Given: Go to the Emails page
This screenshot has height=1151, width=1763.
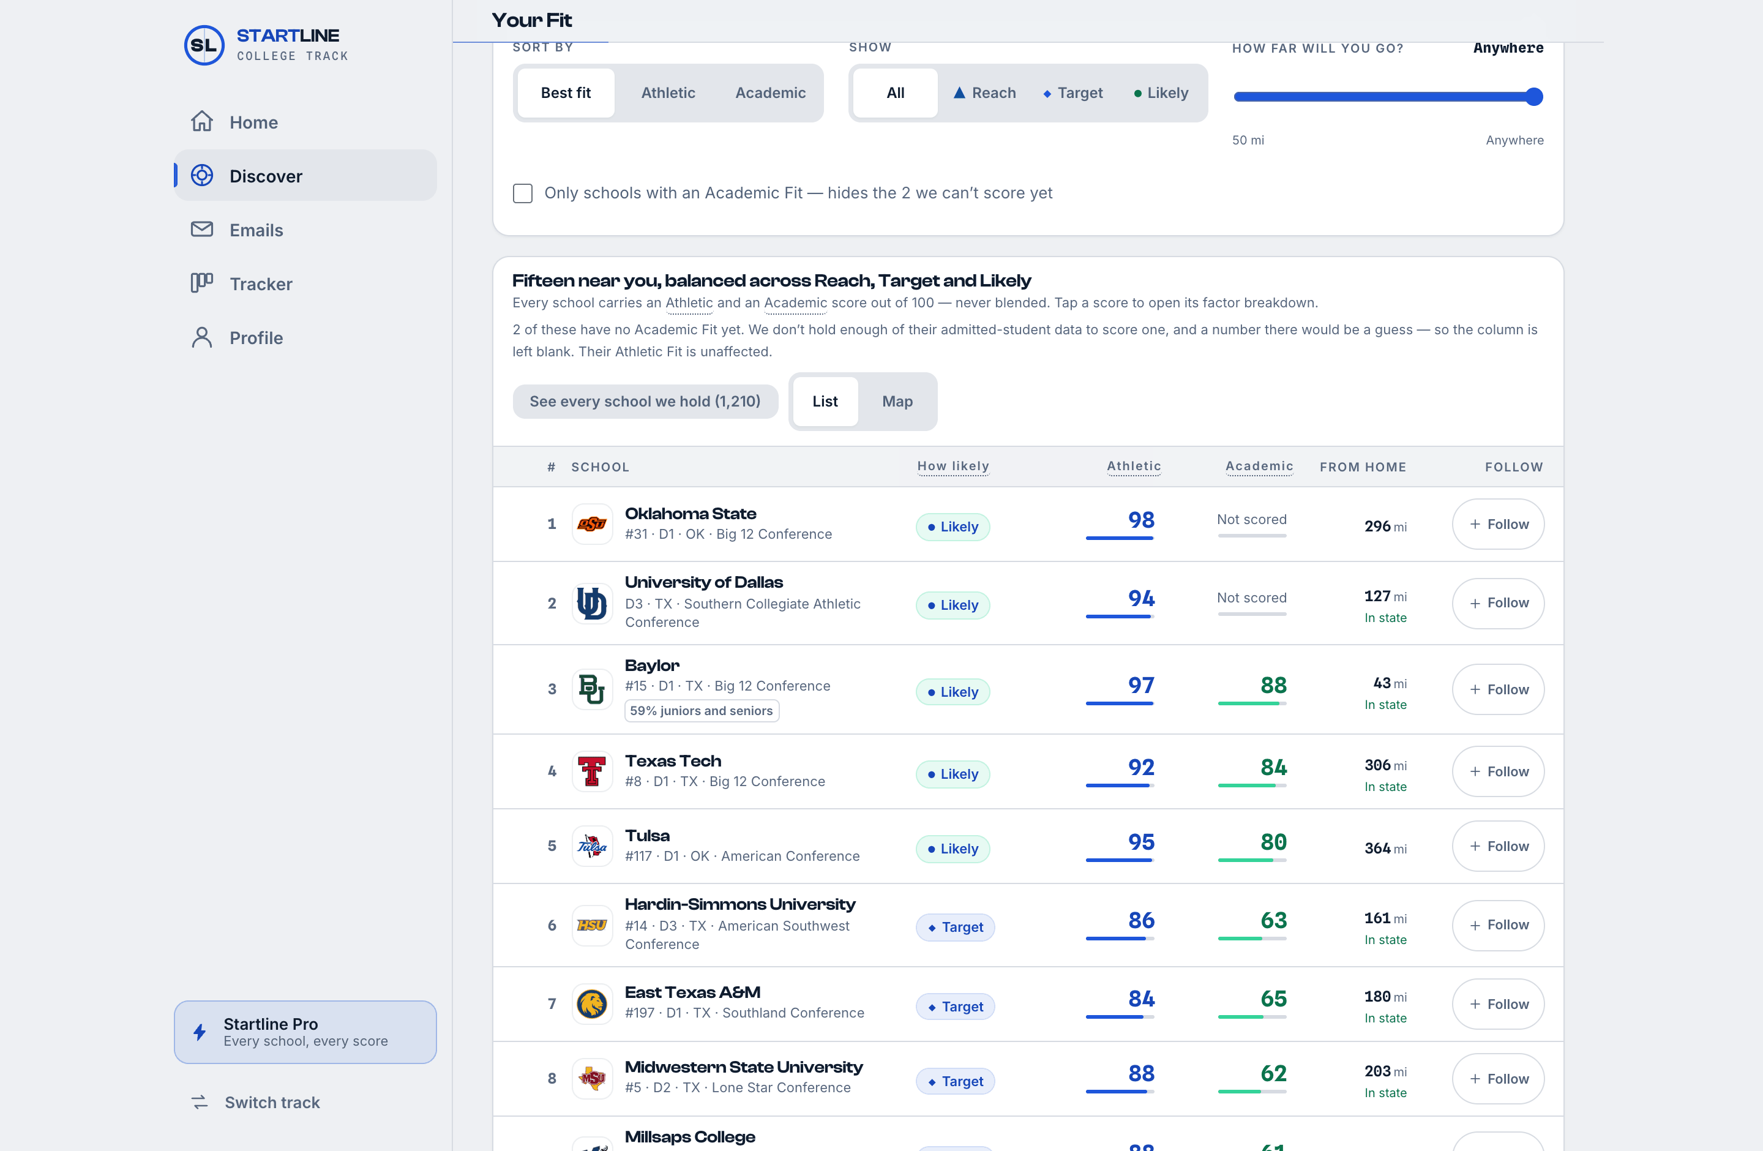Looking at the screenshot, I should point(305,230).
